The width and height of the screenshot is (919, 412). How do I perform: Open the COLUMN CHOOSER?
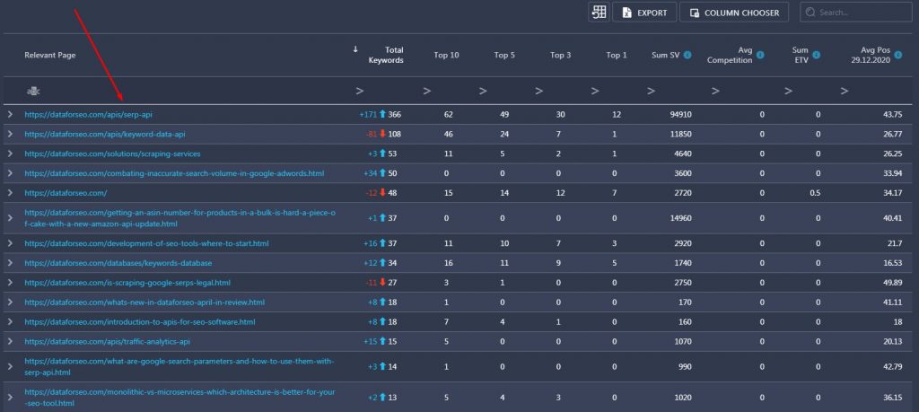click(734, 13)
